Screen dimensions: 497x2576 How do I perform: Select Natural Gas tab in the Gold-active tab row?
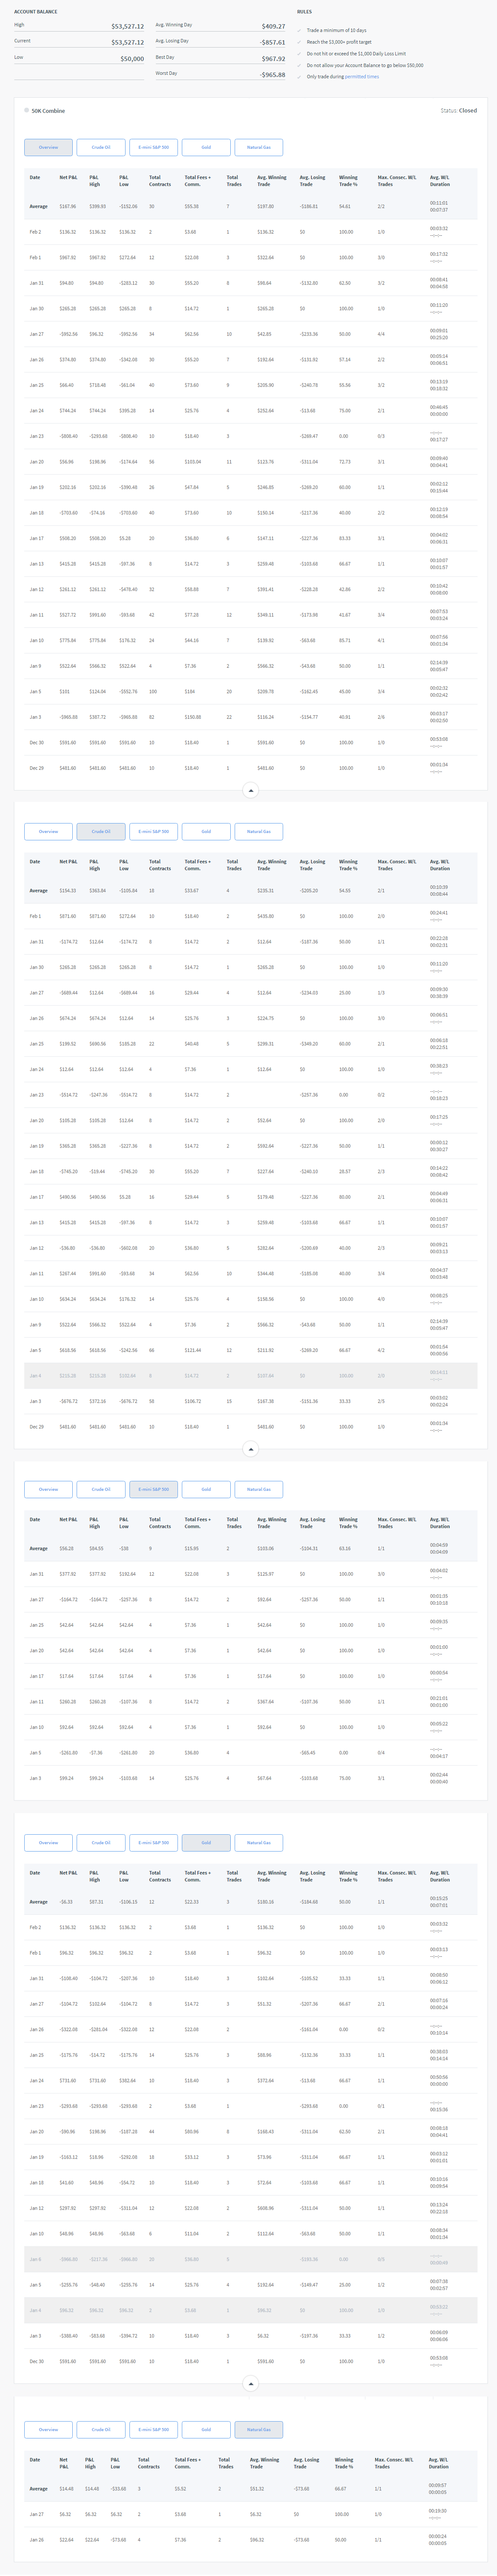pyautogui.click(x=259, y=1842)
